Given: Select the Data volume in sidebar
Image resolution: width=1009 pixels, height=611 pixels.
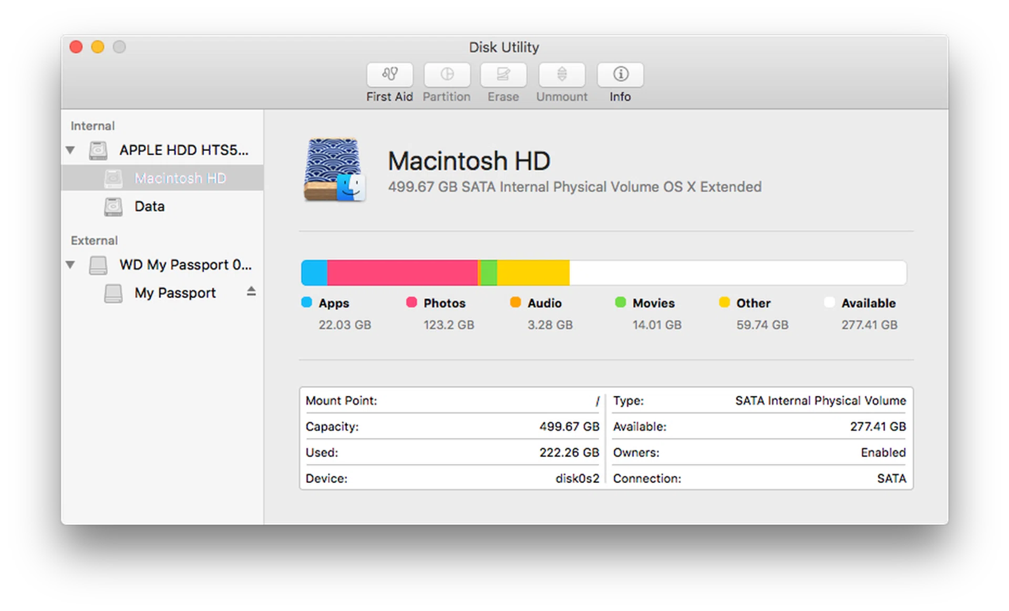Looking at the screenshot, I should [149, 206].
